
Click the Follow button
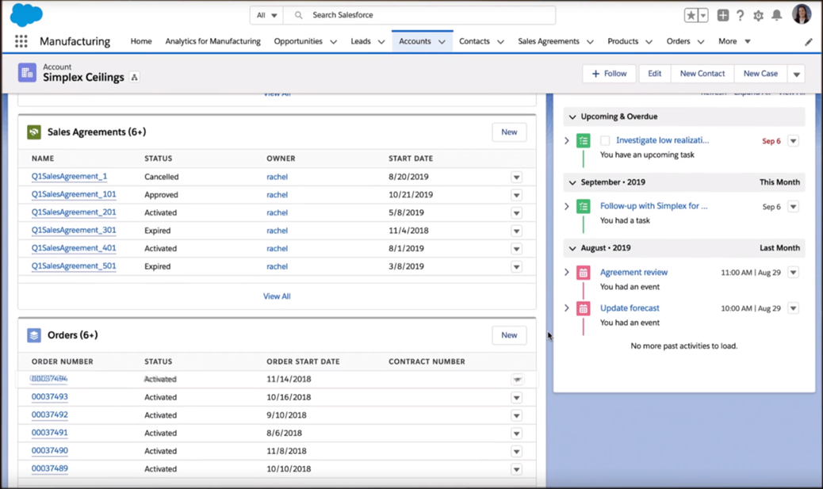pos(610,74)
